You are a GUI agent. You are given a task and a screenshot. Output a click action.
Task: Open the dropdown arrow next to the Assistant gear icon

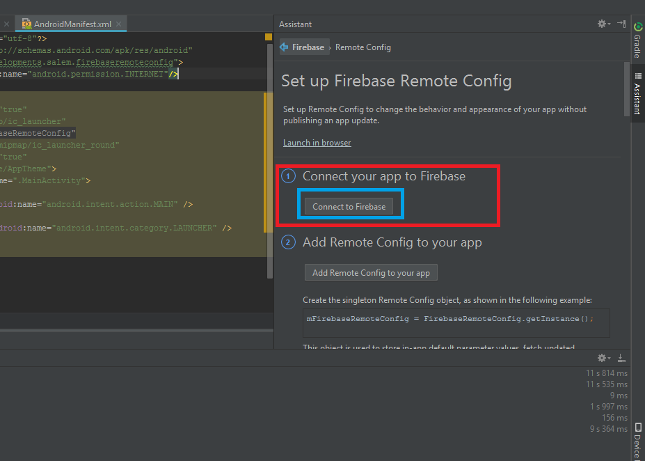pyautogui.click(x=608, y=23)
